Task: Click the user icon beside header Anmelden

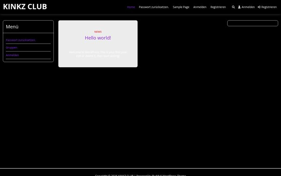Action: 239,7
